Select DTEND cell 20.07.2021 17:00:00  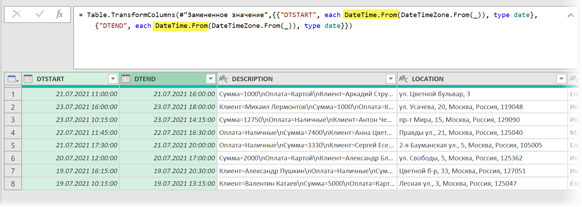coord(168,158)
